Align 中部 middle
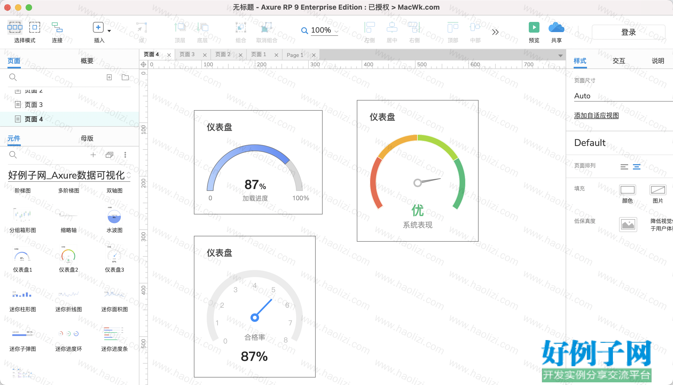673x385 pixels. tap(475, 27)
